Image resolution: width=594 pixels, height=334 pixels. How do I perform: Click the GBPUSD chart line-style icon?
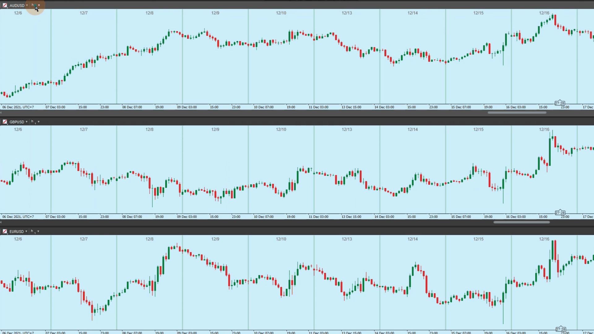(x=5, y=122)
